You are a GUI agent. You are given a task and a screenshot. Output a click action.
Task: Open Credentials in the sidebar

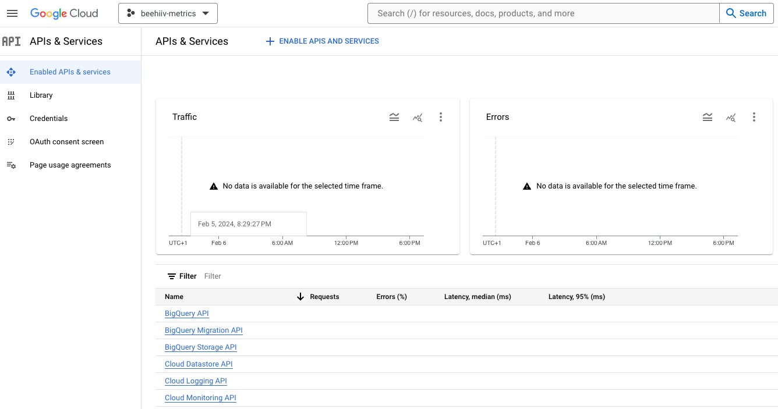70,119
